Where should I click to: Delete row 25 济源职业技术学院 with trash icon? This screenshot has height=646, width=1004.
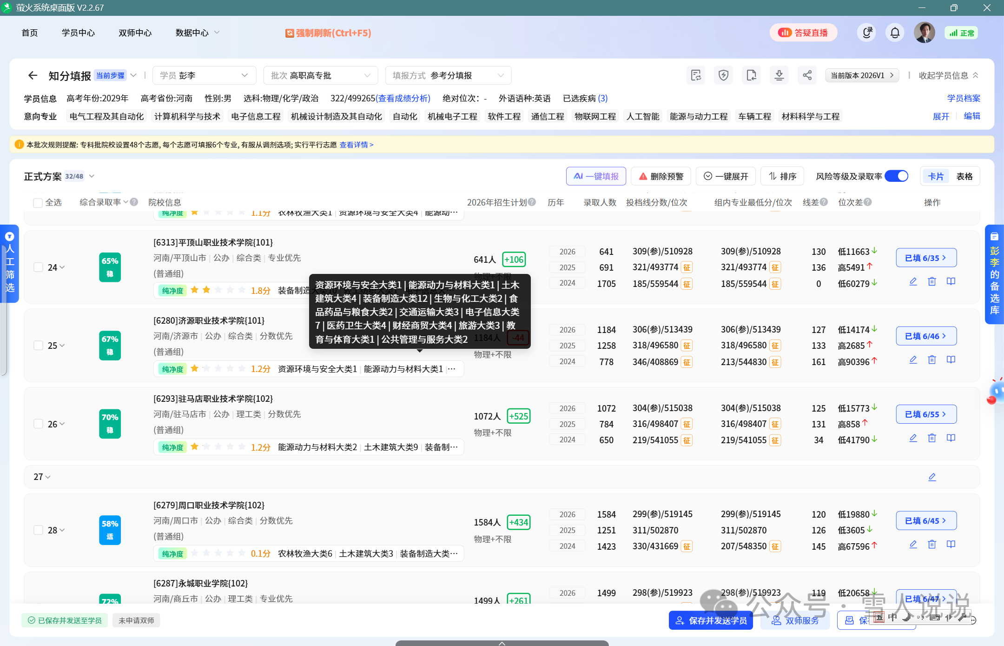[932, 360]
